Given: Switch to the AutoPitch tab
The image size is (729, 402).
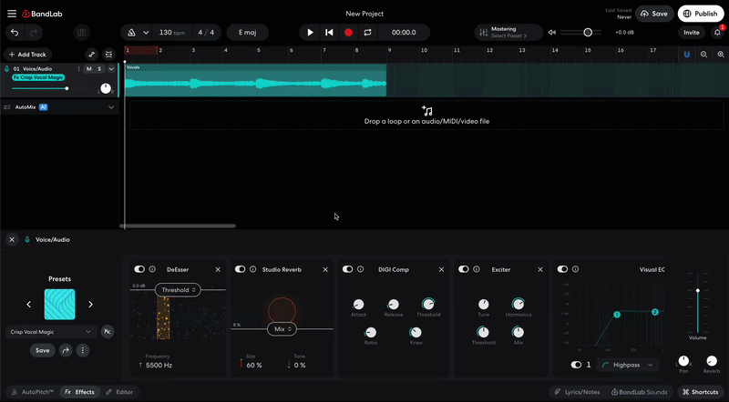Looking at the screenshot, I should click(35, 392).
